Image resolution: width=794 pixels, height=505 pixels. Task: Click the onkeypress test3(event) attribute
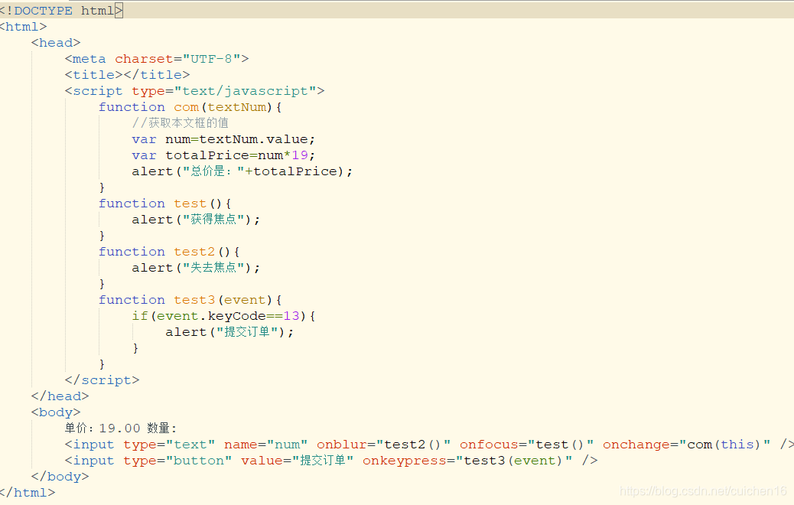pos(468,461)
